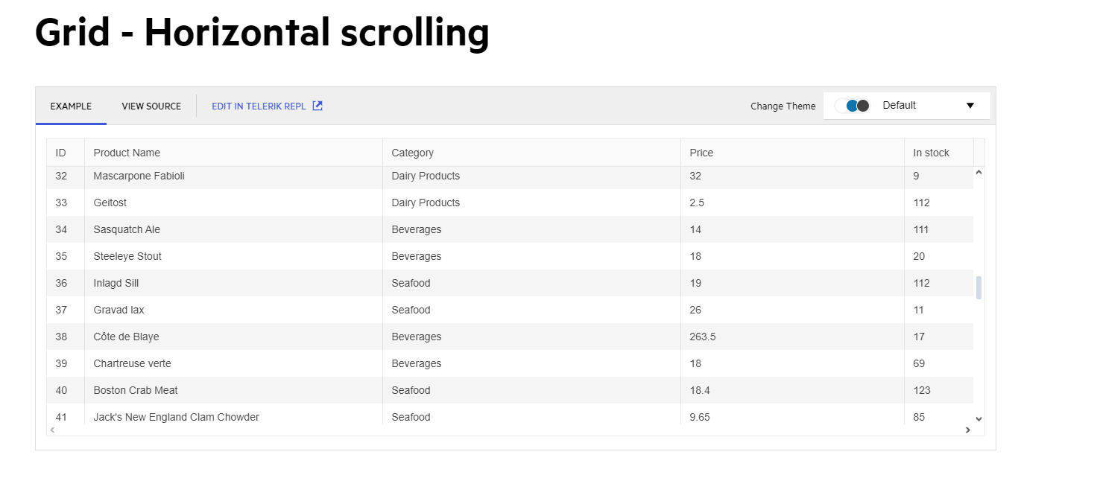The width and height of the screenshot is (1097, 478).
Task: Click the vertical scrollbar down arrow
Action: [979, 419]
